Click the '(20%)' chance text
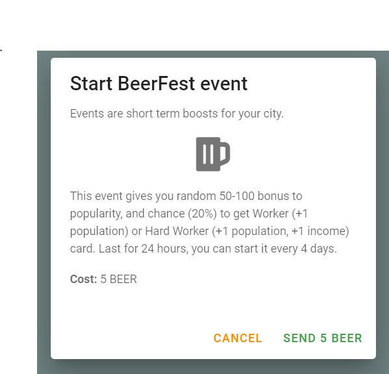Image resolution: width=389 pixels, height=374 pixels. [x=202, y=214]
